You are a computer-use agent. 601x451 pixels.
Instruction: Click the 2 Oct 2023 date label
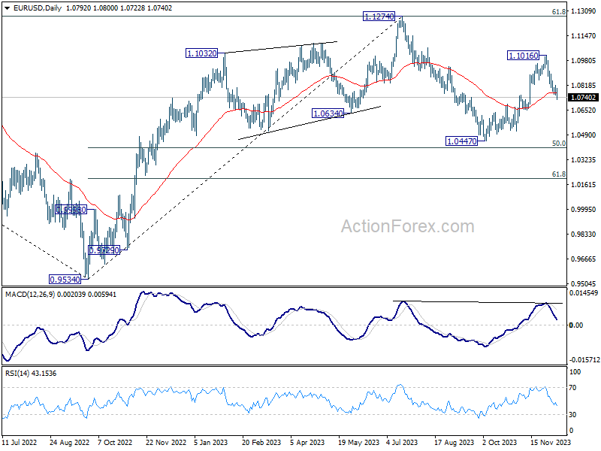[x=500, y=442]
